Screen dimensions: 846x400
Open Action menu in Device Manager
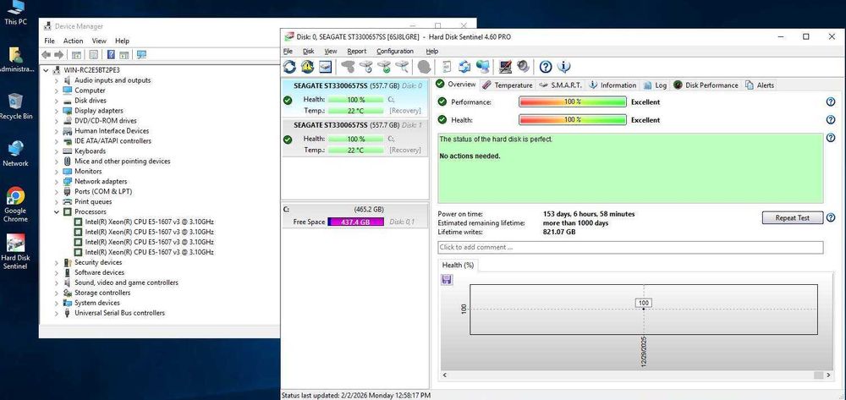(73, 41)
